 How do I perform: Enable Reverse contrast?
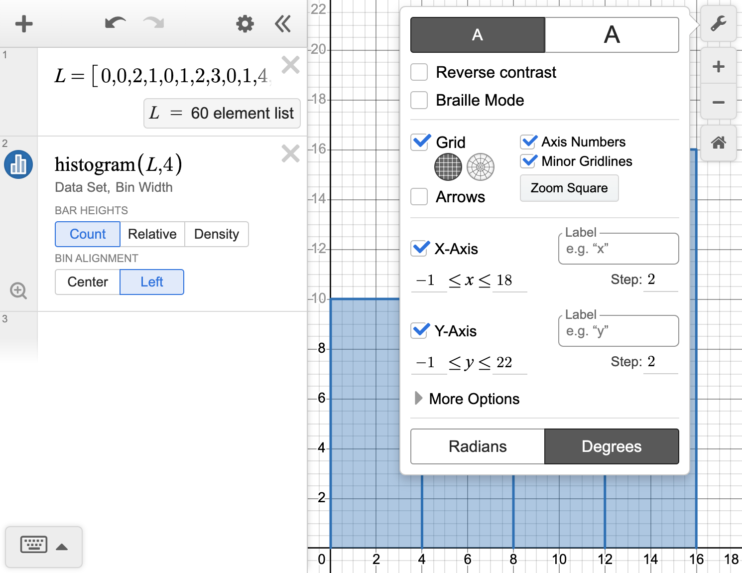(x=419, y=72)
